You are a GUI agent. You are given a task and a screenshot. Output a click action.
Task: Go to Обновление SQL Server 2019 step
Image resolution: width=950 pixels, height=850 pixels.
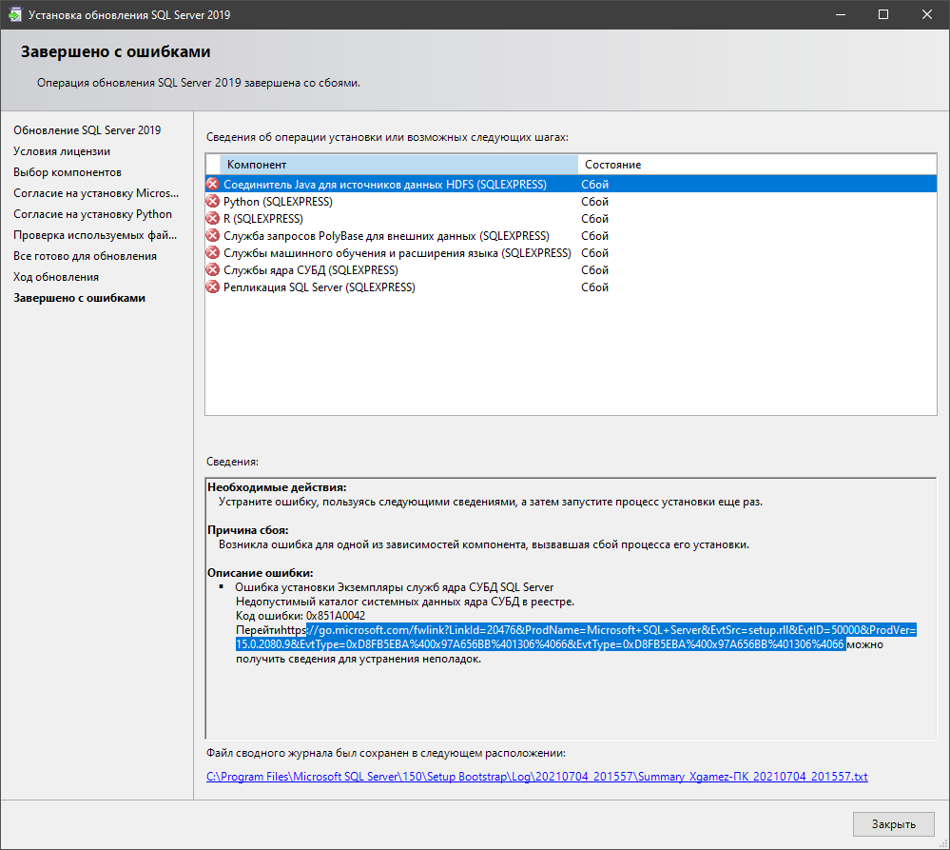(x=87, y=130)
